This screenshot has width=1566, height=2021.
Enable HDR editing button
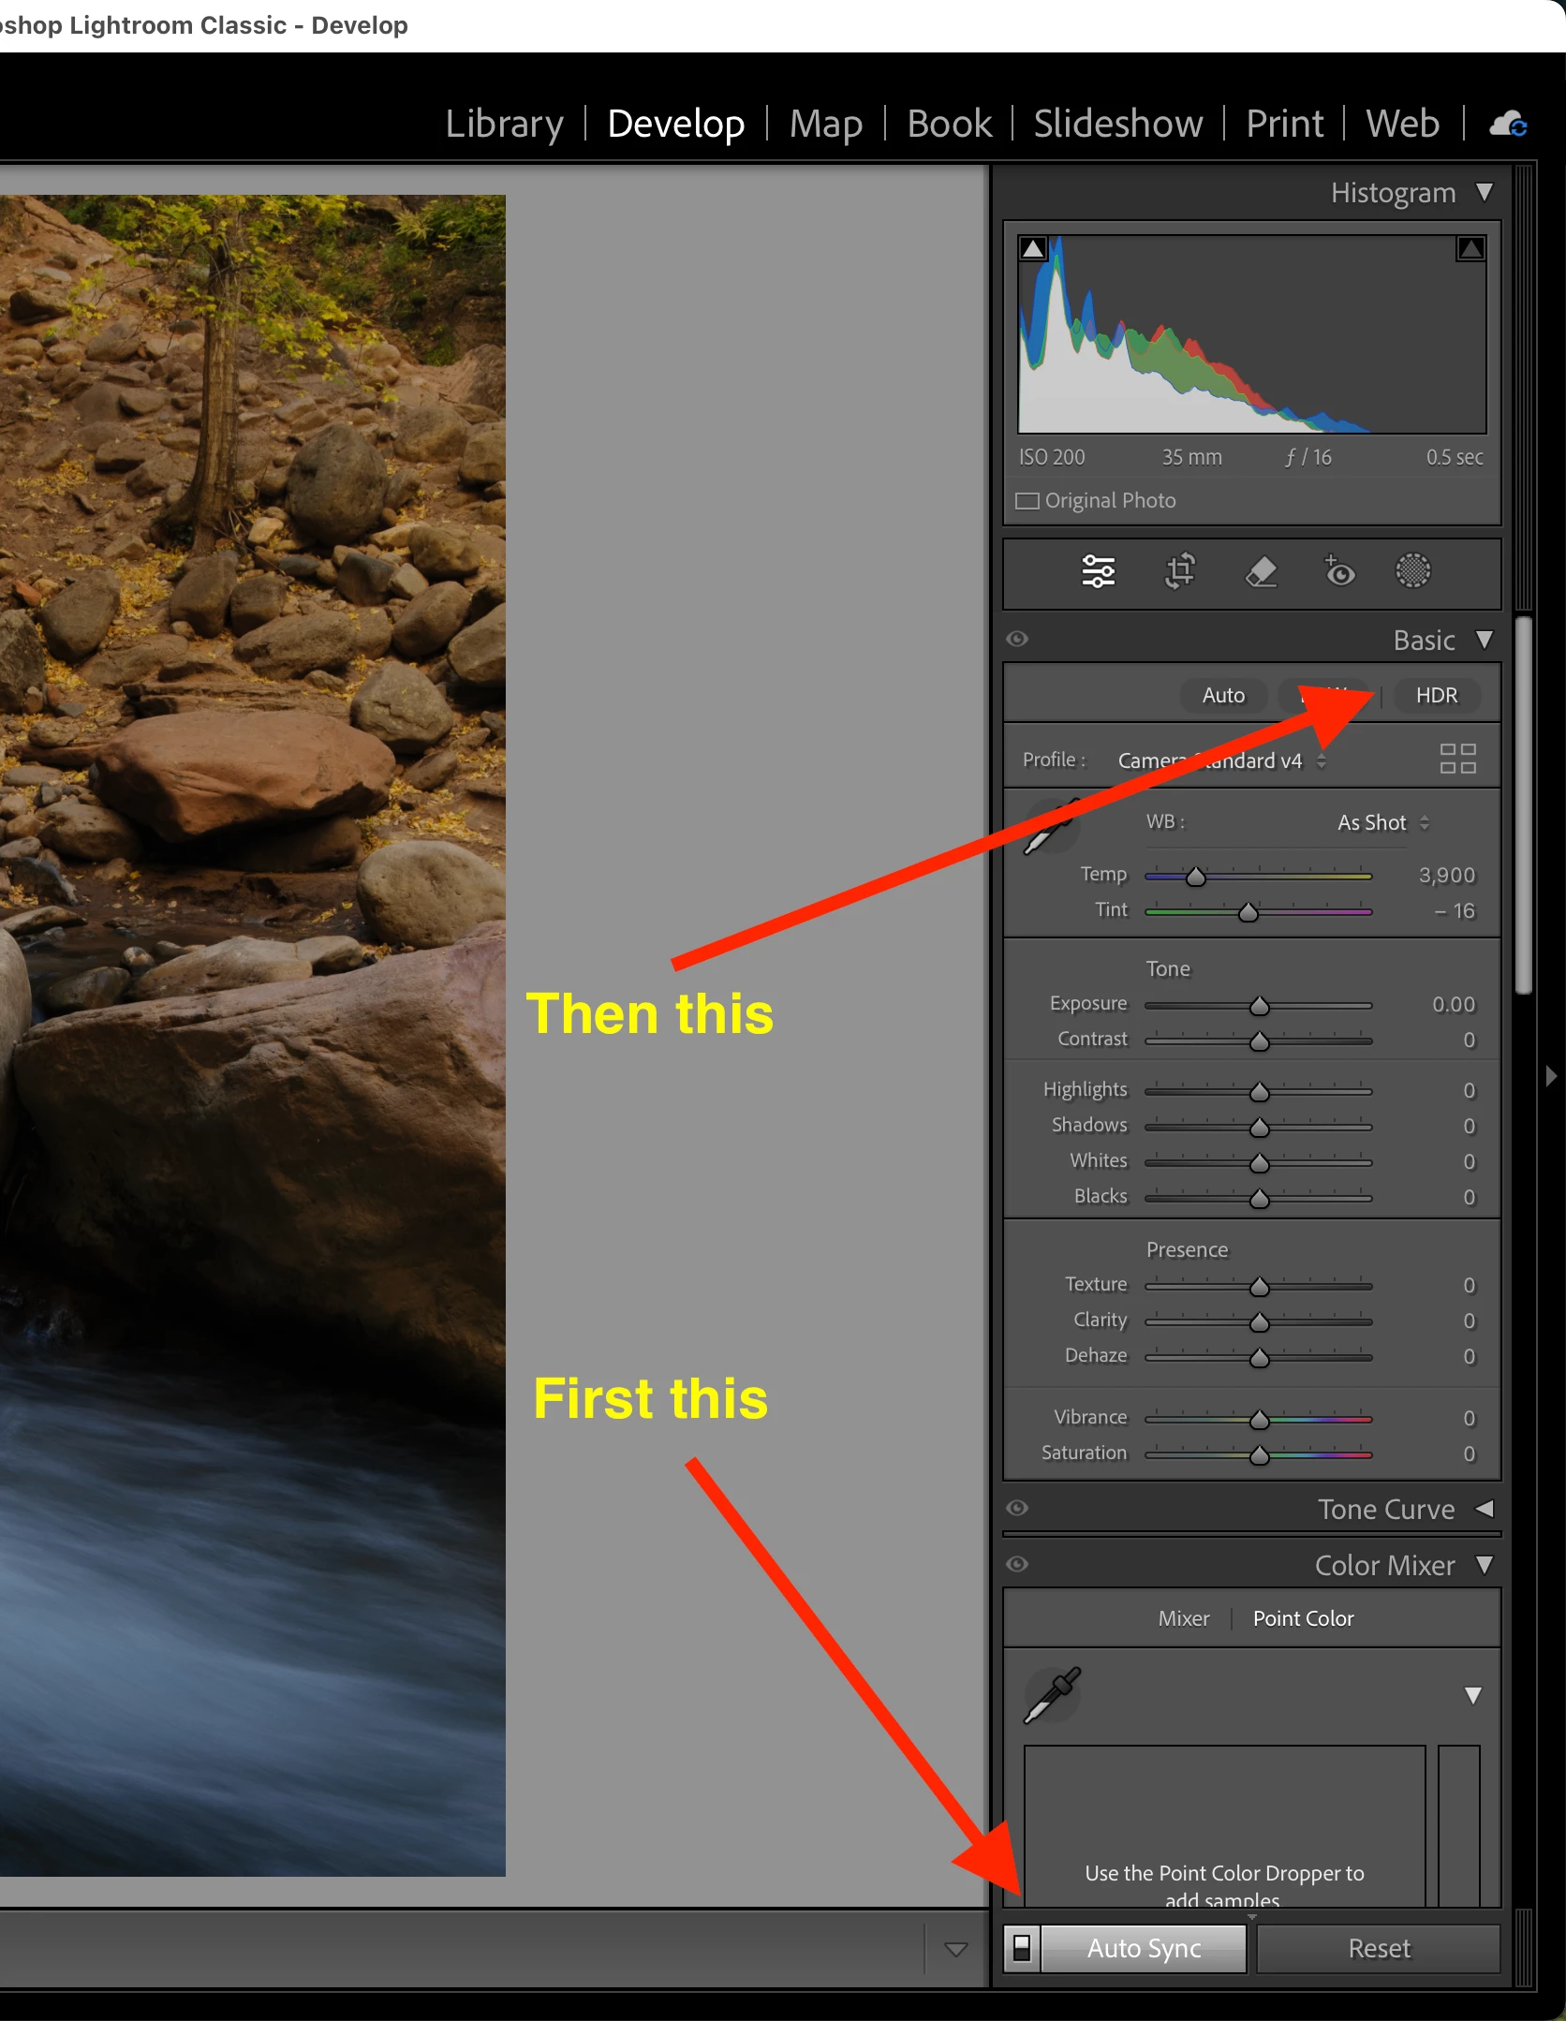coord(1437,695)
